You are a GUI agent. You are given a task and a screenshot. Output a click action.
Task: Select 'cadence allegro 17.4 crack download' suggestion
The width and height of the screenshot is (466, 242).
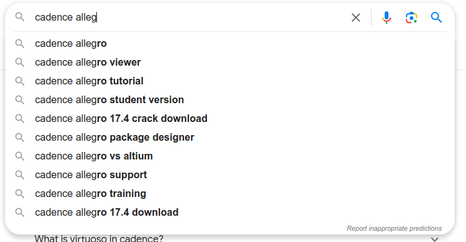(230, 118)
